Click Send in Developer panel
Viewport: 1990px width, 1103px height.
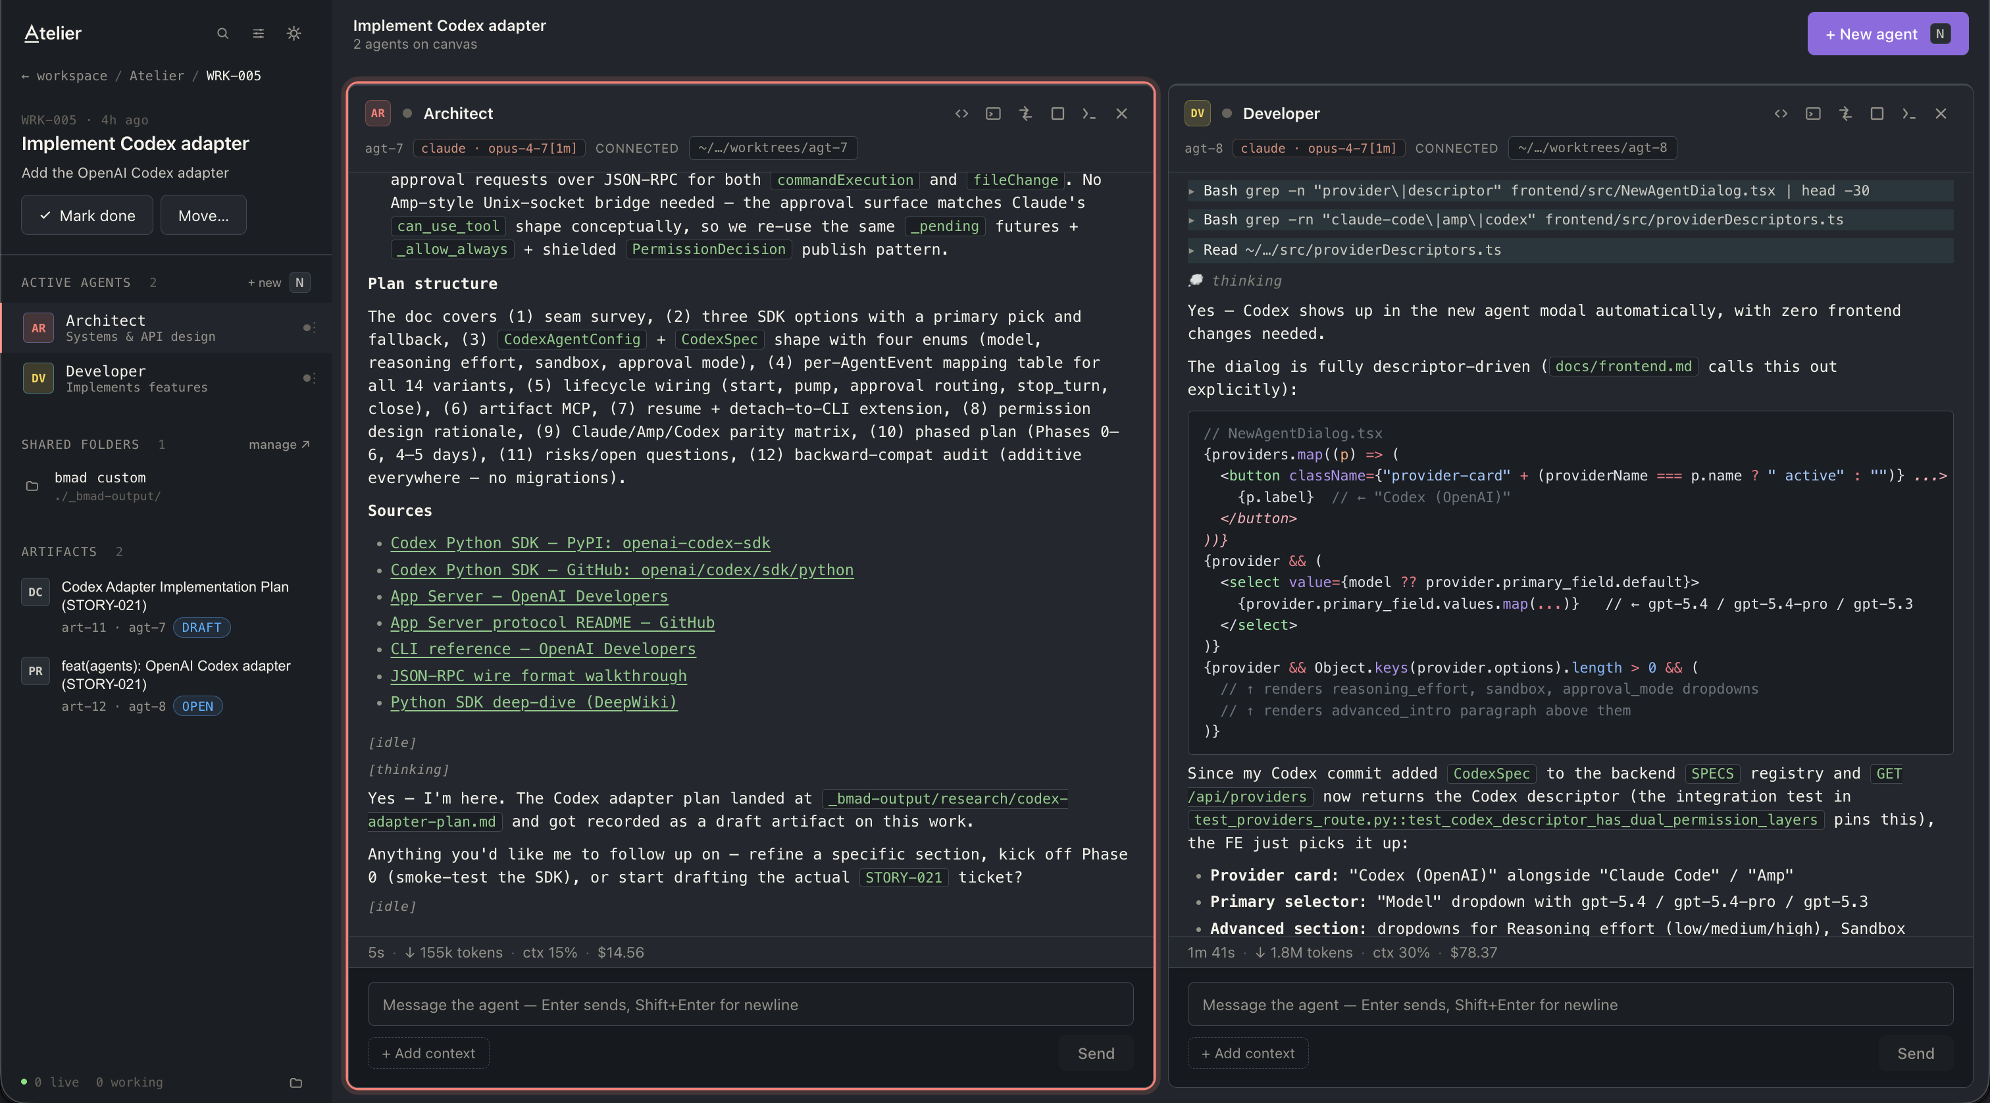tap(1916, 1053)
